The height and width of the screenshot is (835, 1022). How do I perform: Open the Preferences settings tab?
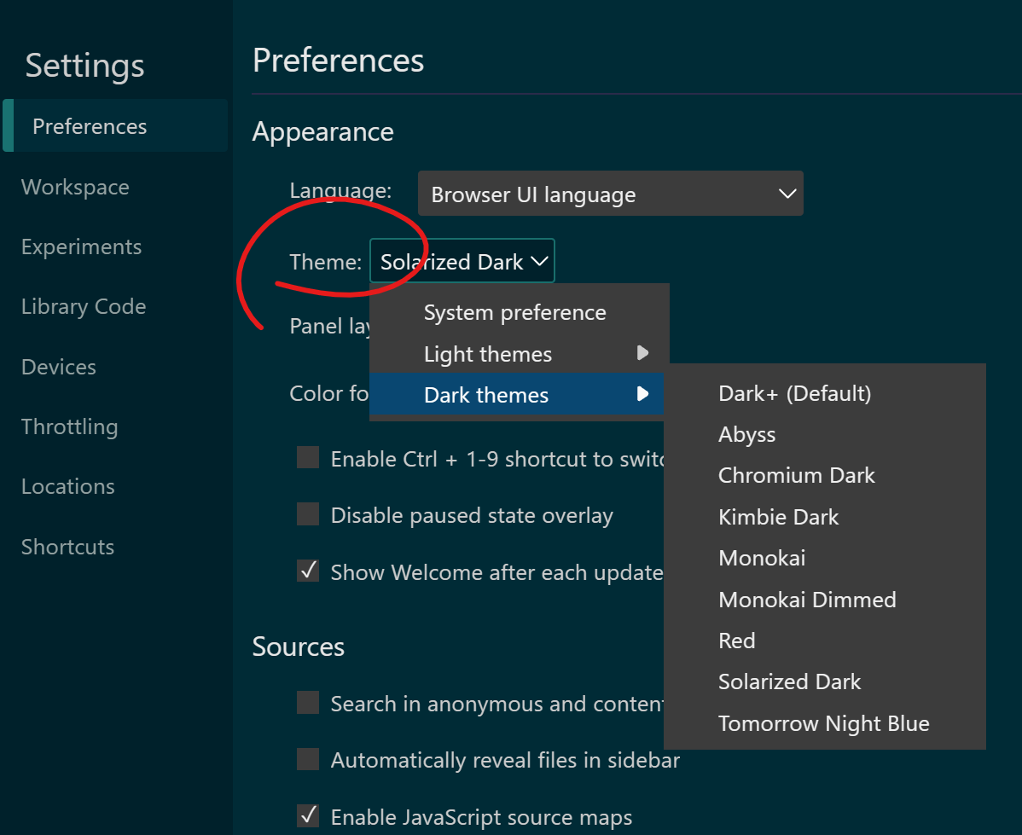click(115, 125)
